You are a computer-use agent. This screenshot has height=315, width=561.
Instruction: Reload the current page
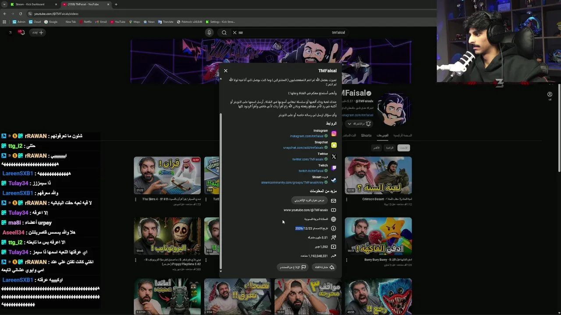[x=20, y=14]
